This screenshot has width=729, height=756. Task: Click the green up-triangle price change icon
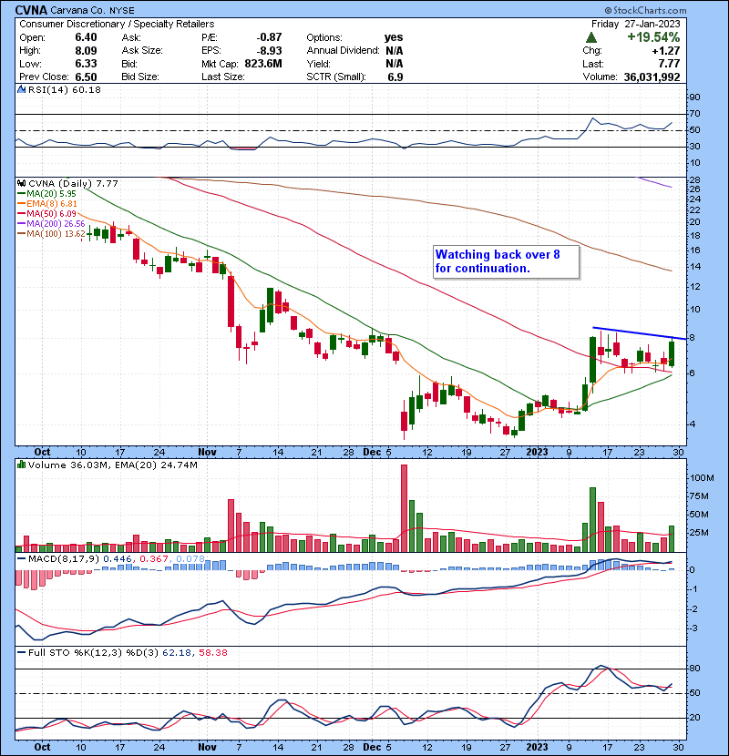[591, 37]
